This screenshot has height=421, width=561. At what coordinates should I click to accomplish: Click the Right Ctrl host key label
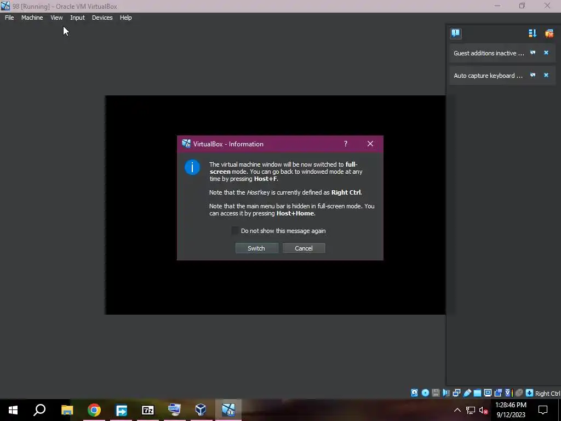547,393
